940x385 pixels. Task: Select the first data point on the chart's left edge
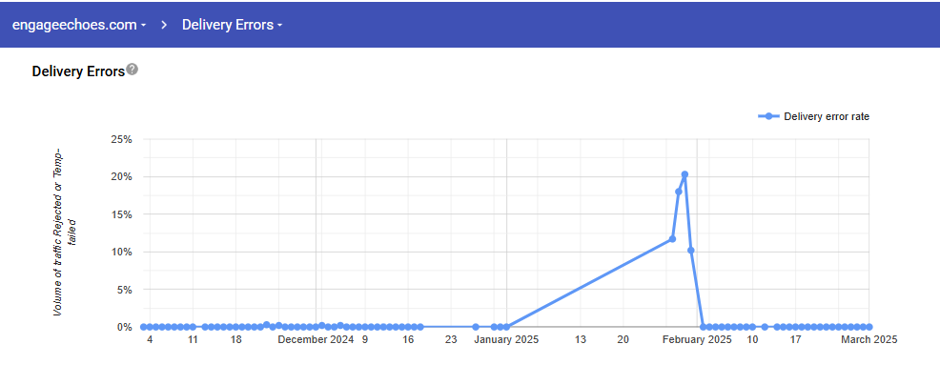pos(143,327)
